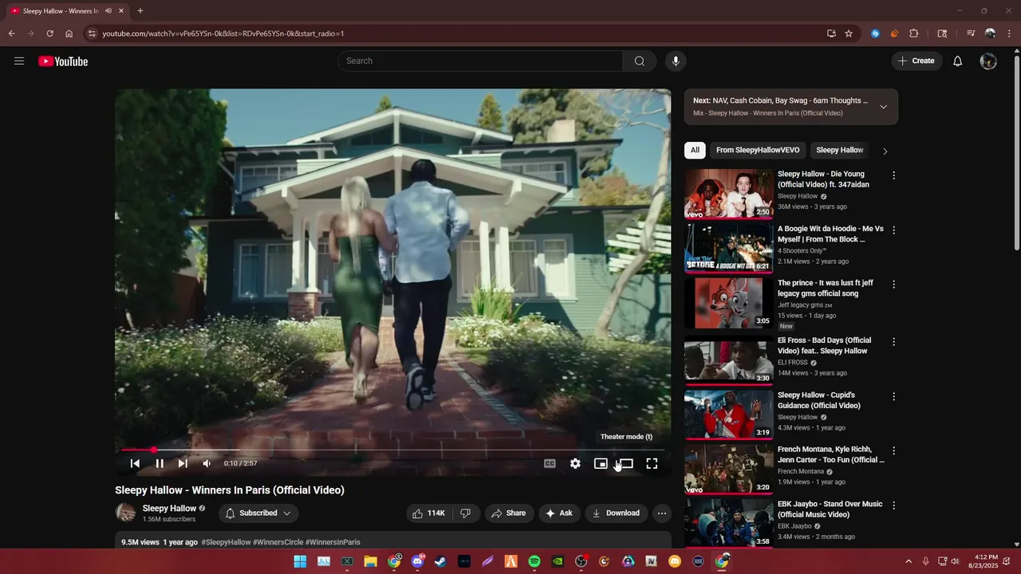1021x574 pixels.
Task: Open the Subscribed notification dropdown
Action: [258, 513]
